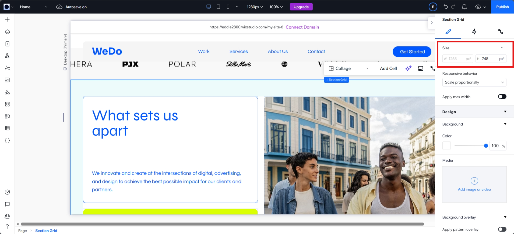The image size is (514, 234).
Task: Switch to the connections tab in inspector
Action: coord(501,32)
